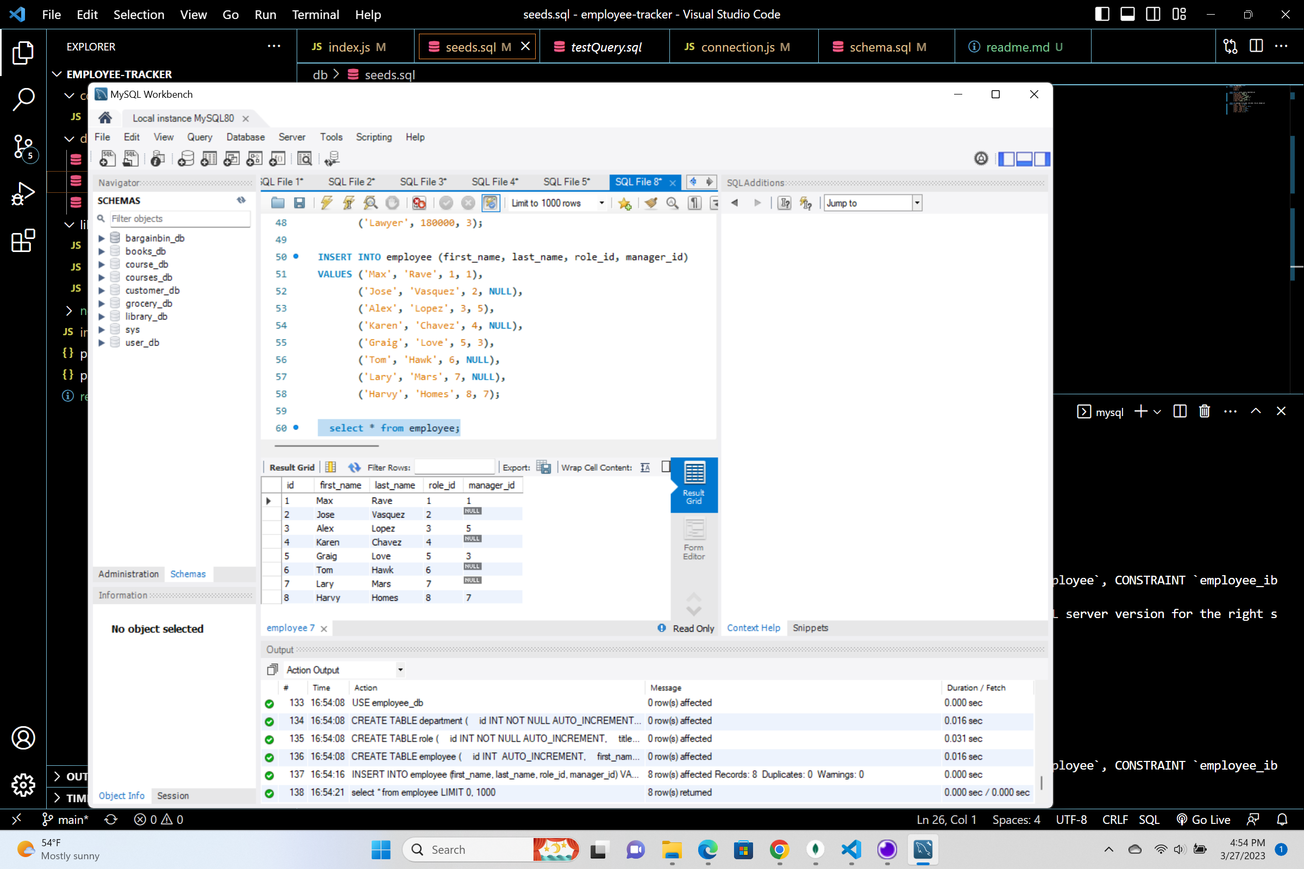Toggle Wrap Cell Content icon
1304x869 pixels.
pyautogui.click(x=645, y=467)
